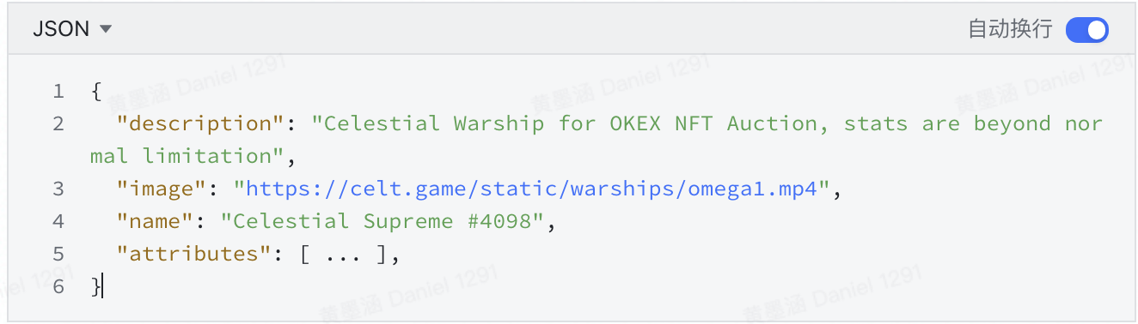Place cursor on the "description" key
Image resolution: width=1138 pixels, height=324 pixels.
pos(200,123)
